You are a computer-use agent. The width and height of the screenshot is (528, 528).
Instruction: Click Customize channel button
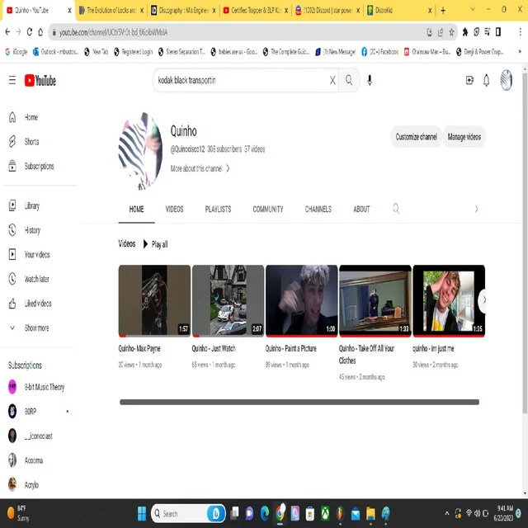[x=416, y=137]
